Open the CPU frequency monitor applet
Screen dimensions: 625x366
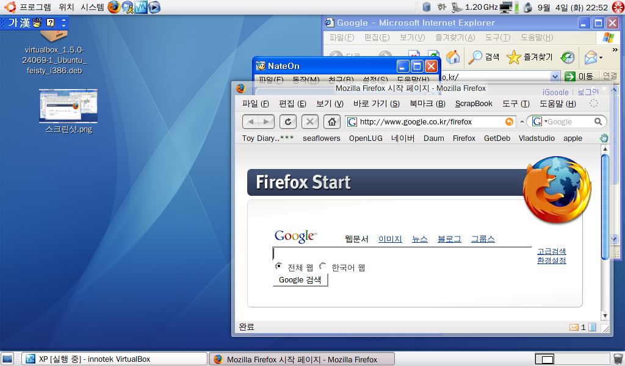(x=475, y=7)
